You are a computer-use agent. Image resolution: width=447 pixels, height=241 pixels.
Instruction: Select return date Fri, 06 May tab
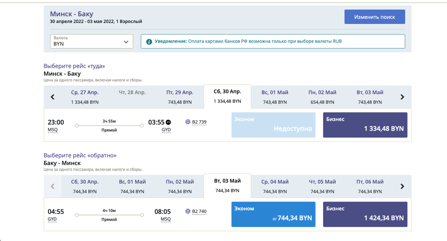click(x=370, y=186)
